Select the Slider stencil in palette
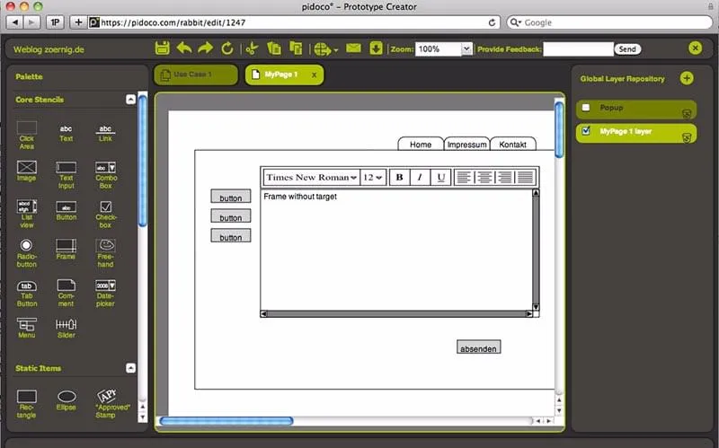 (x=67, y=327)
